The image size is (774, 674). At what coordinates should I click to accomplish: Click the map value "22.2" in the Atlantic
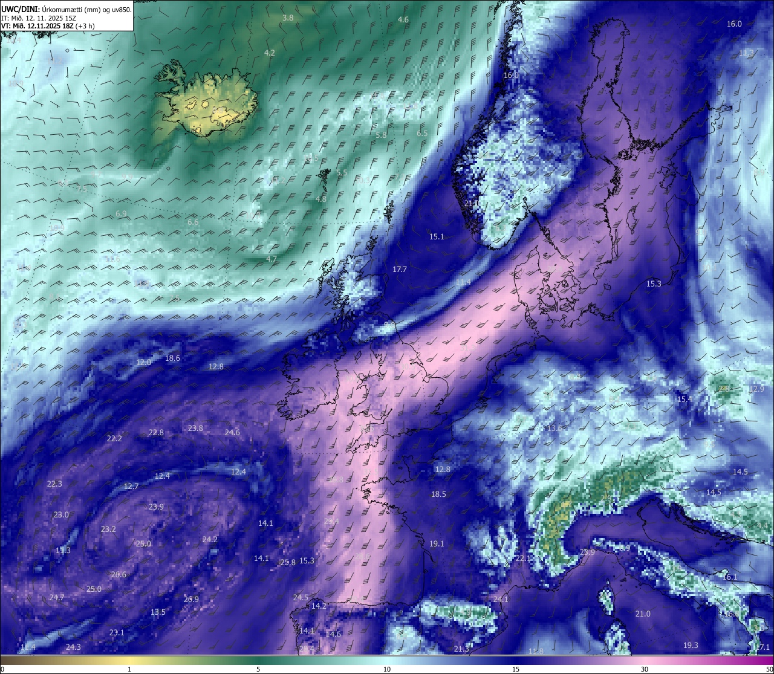pyautogui.click(x=114, y=439)
